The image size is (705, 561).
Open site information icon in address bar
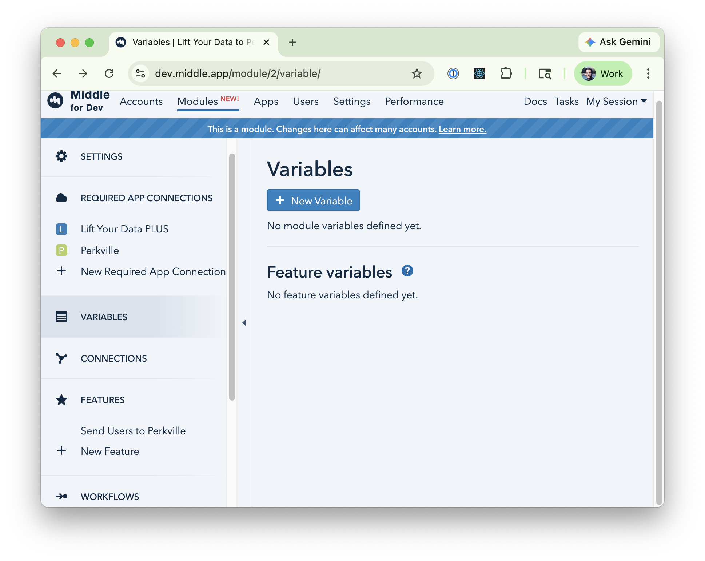pos(140,74)
